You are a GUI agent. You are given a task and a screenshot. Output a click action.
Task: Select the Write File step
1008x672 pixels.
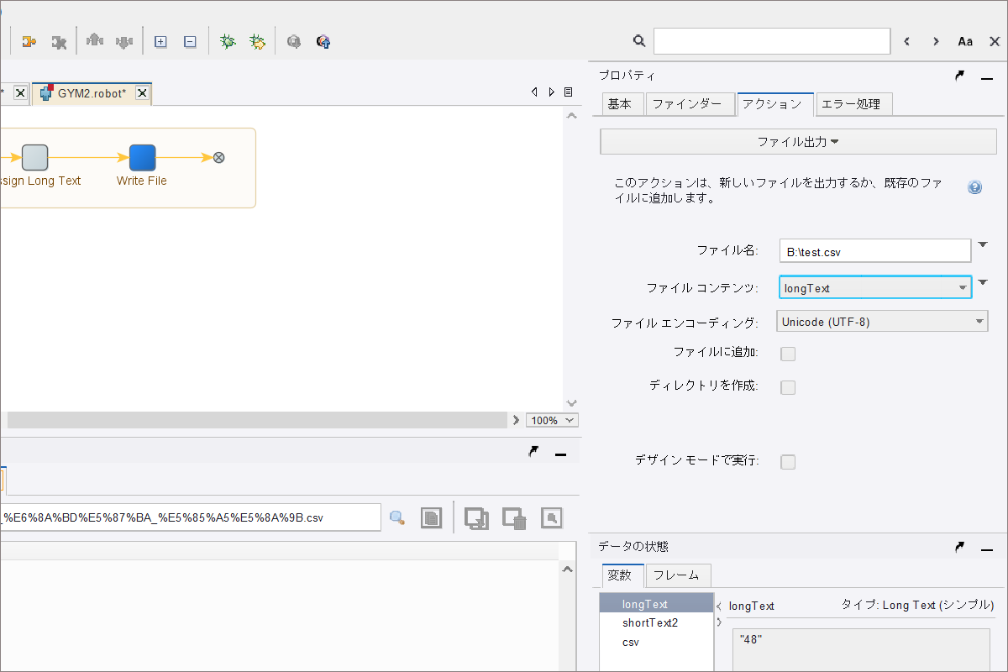(142, 157)
